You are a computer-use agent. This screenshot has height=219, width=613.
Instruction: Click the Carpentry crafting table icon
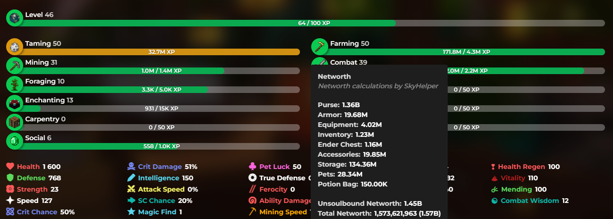(15, 122)
